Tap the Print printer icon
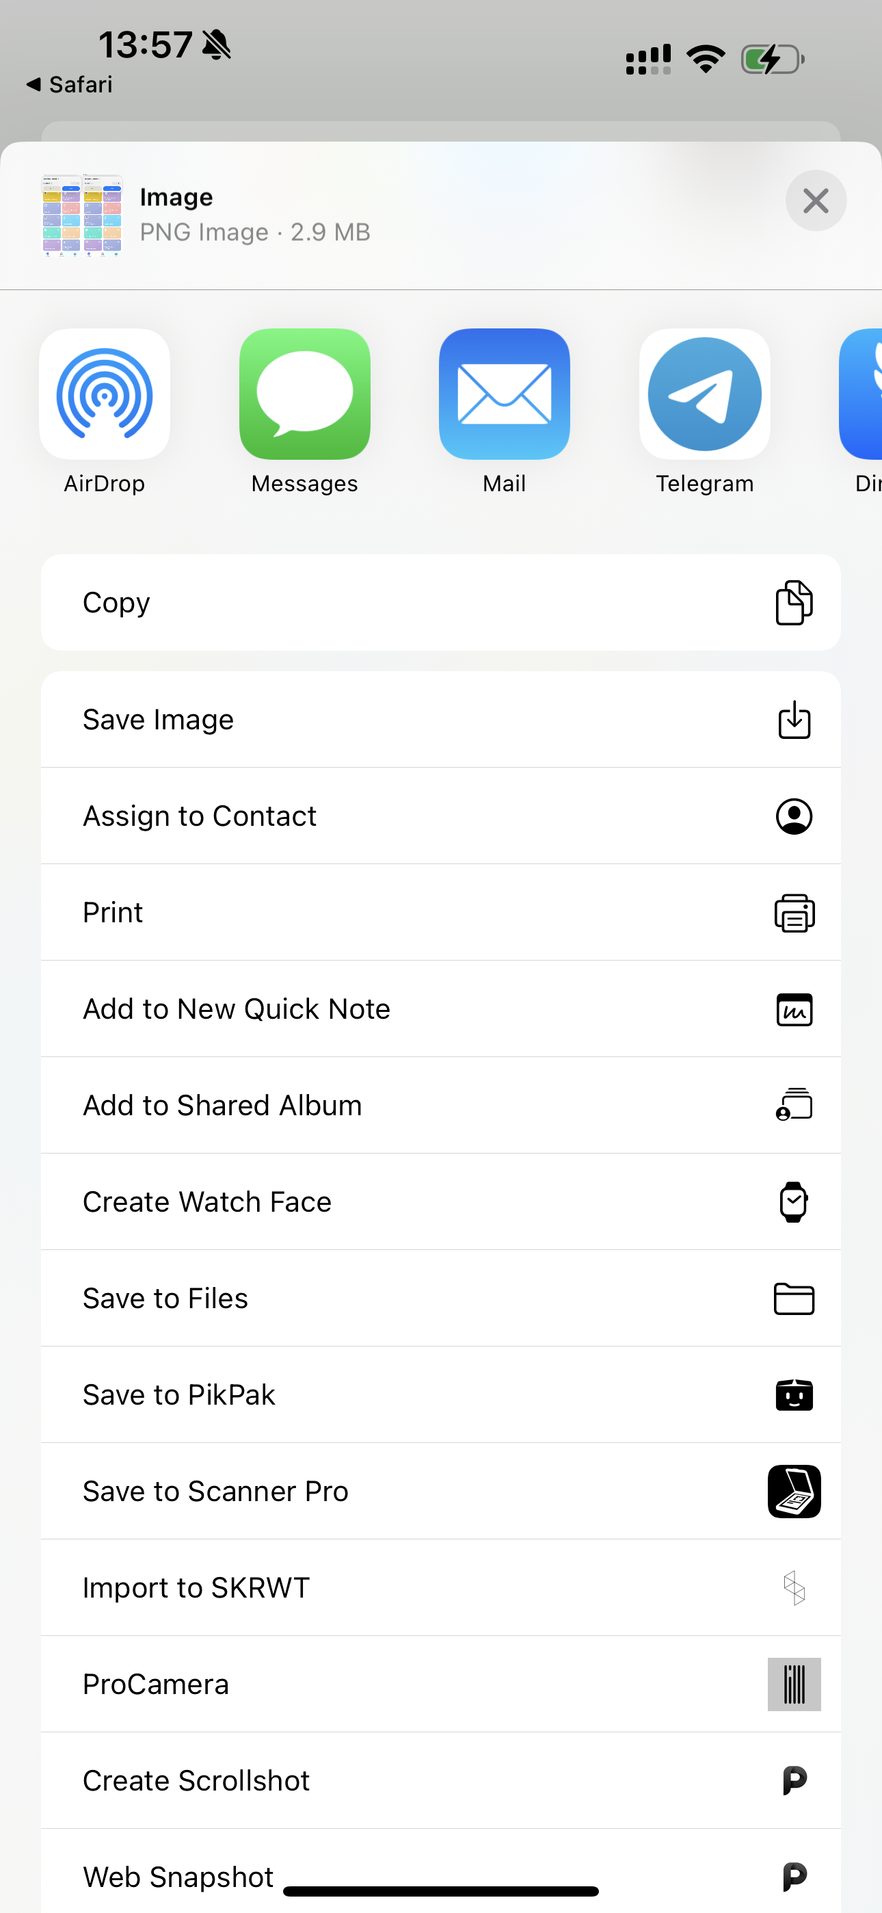Viewport: 882px width, 1913px height. (x=794, y=913)
